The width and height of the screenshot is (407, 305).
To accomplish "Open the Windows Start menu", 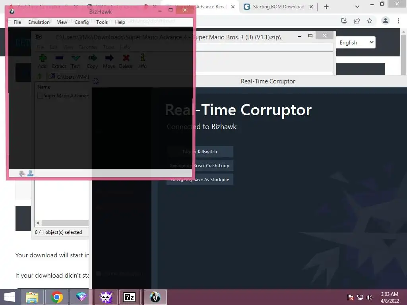I will click(10, 297).
